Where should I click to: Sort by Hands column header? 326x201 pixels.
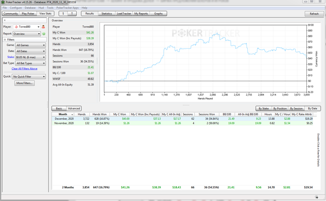click(x=81, y=114)
